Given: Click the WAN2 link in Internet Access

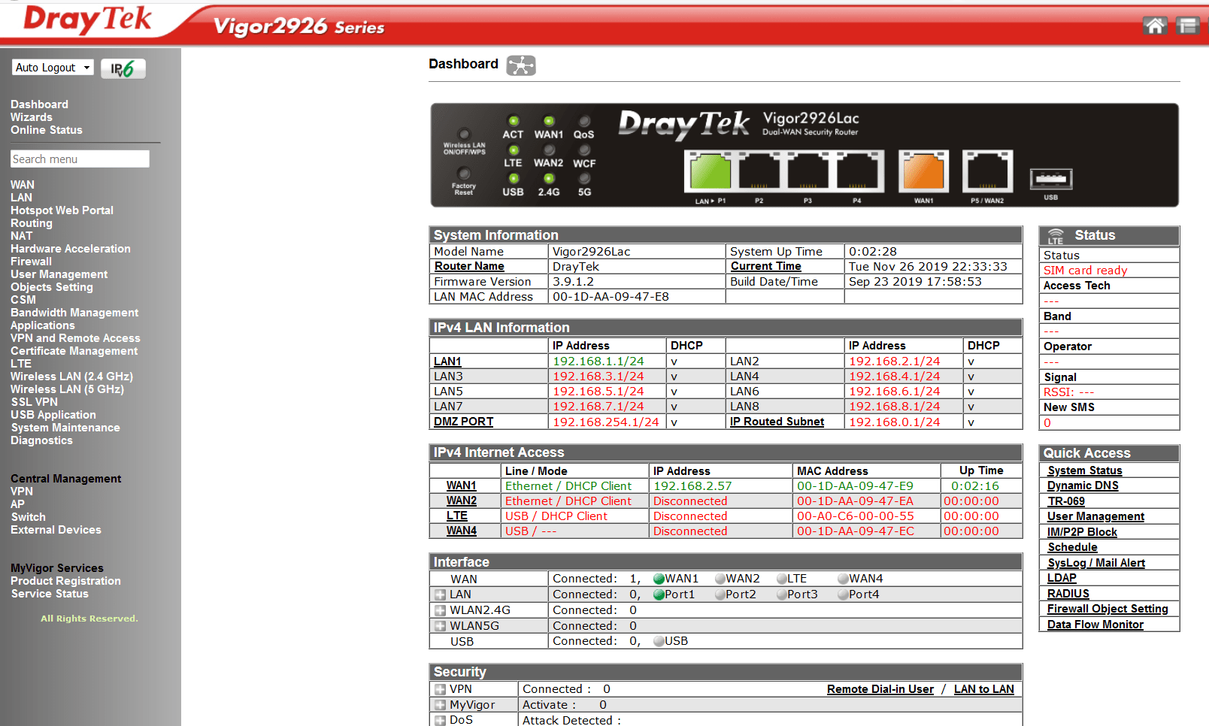Looking at the screenshot, I should click(462, 501).
